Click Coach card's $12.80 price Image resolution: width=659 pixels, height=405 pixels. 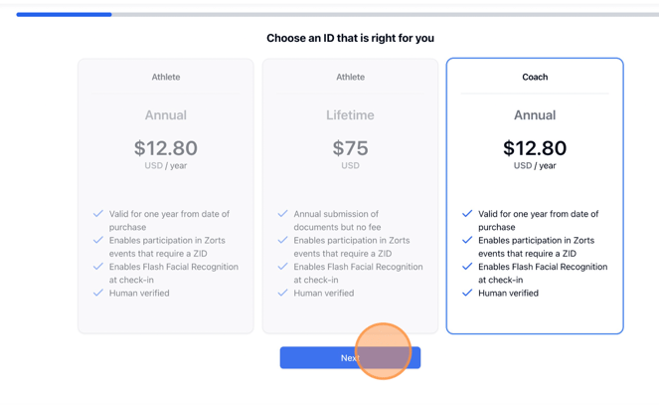coord(535,148)
